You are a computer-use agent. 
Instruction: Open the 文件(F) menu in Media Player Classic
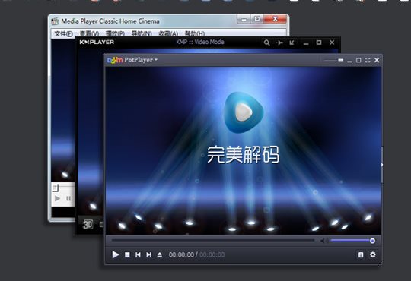(x=63, y=33)
